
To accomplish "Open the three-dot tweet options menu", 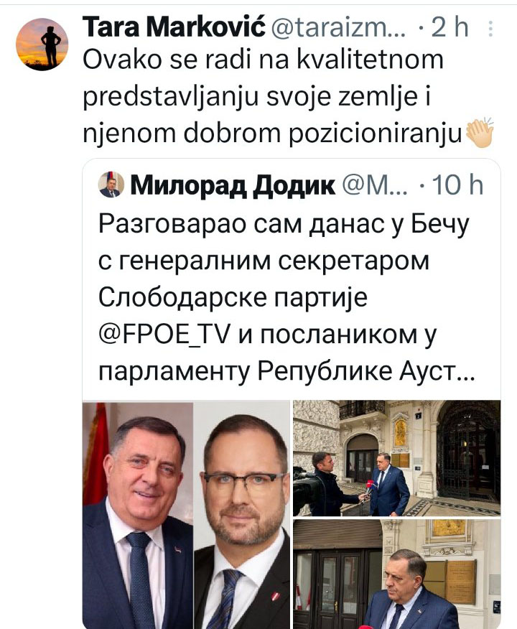I will [490, 29].
